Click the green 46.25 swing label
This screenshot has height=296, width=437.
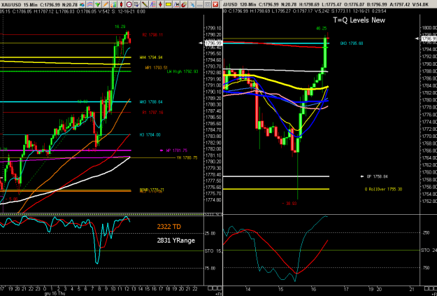(x=322, y=29)
